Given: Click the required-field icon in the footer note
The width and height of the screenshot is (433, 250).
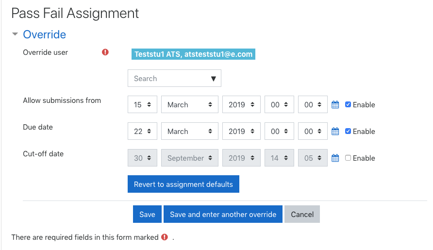Looking at the screenshot, I should (165, 237).
